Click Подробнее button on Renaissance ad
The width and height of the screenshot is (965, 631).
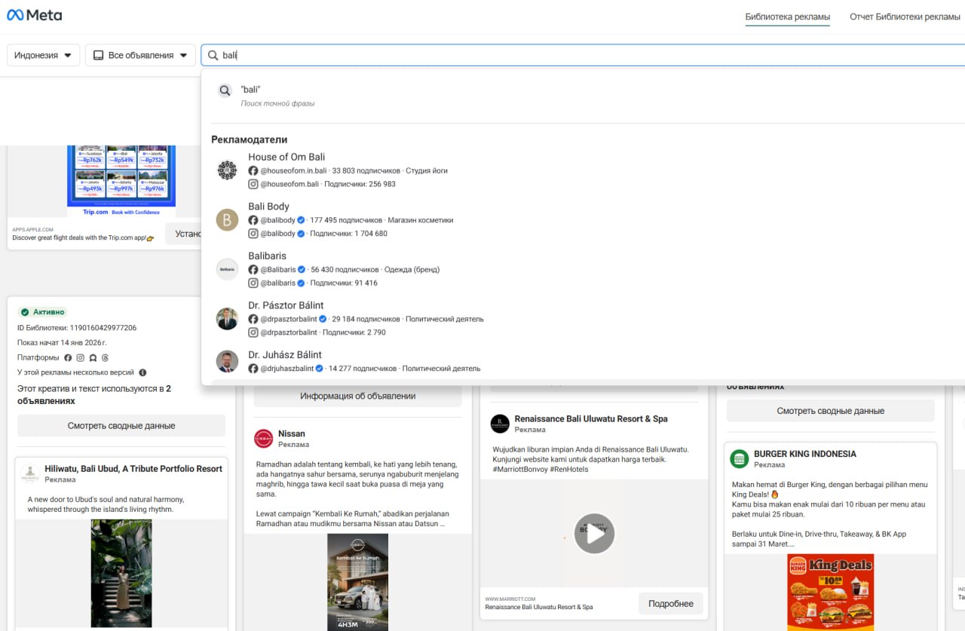pyautogui.click(x=671, y=604)
